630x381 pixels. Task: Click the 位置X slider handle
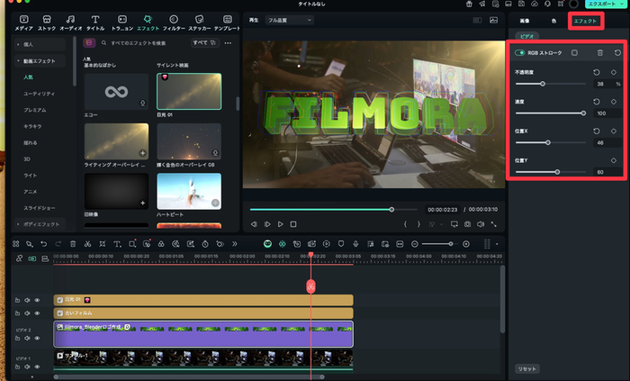click(548, 142)
